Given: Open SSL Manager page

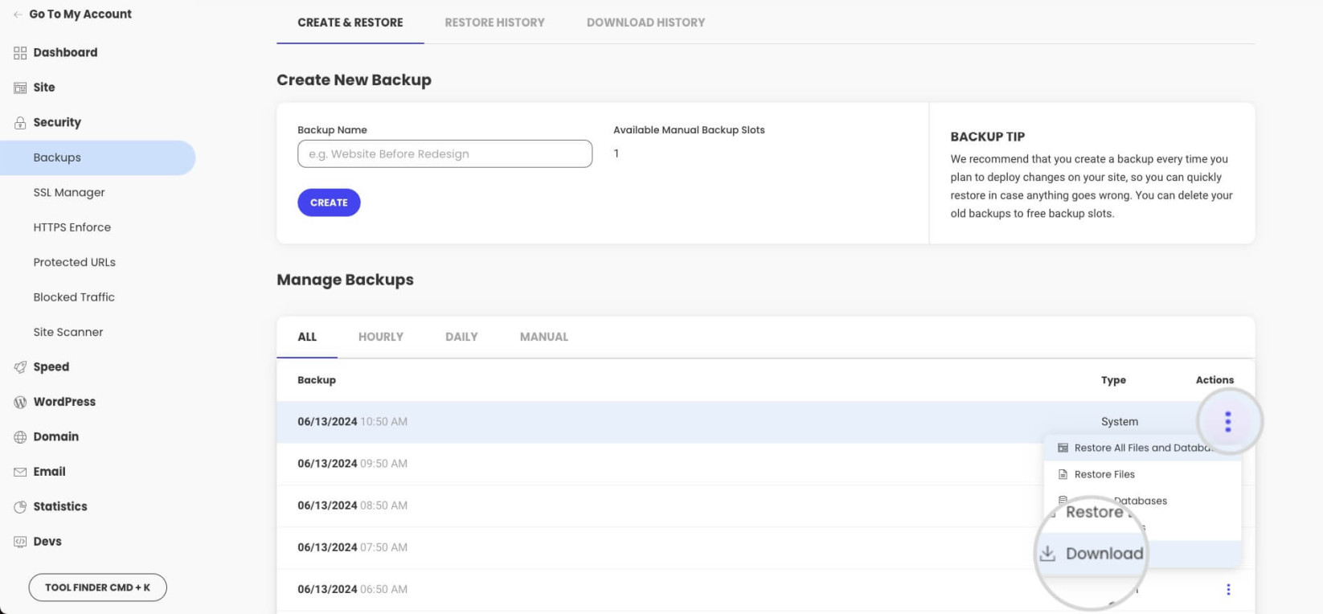Looking at the screenshot, I should (69, 193).
